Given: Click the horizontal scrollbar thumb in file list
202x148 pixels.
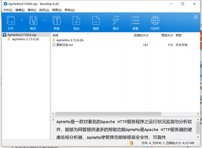Looking at the screenshot, I should coord(108,114).
